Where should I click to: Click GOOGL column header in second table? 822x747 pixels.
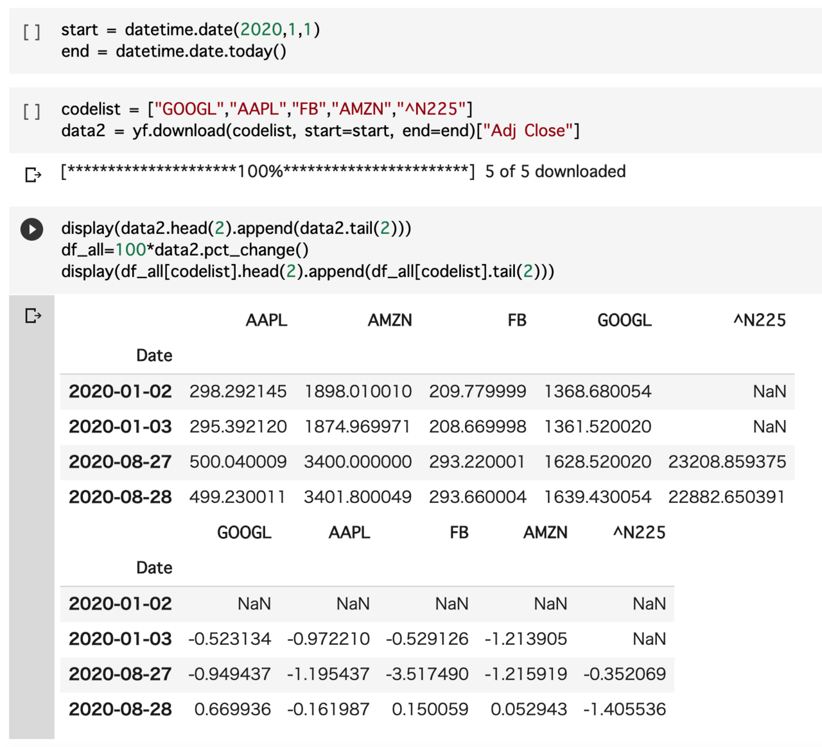point(244,532)
